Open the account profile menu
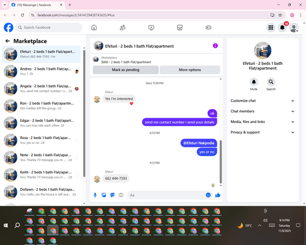306x245 pixels. tap(294, 28)
